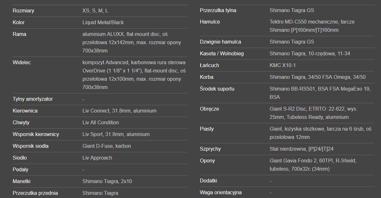
Task: Click the Widelec row label
Action: point(22,62)
